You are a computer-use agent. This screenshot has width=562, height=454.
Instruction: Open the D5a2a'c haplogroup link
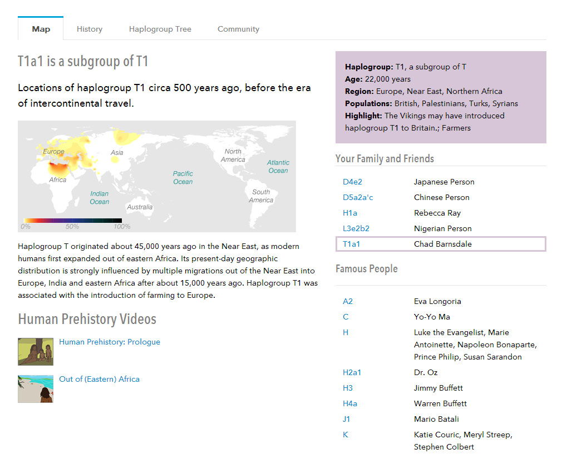[358, 197]
